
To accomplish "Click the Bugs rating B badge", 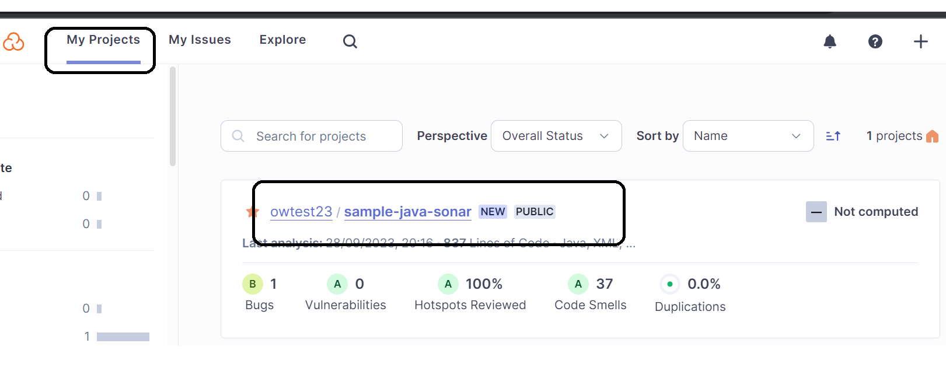I will click(252, 284).
